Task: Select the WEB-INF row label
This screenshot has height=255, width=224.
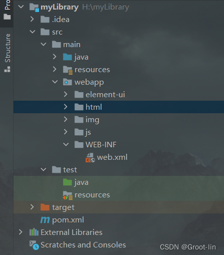Action: 101,145
